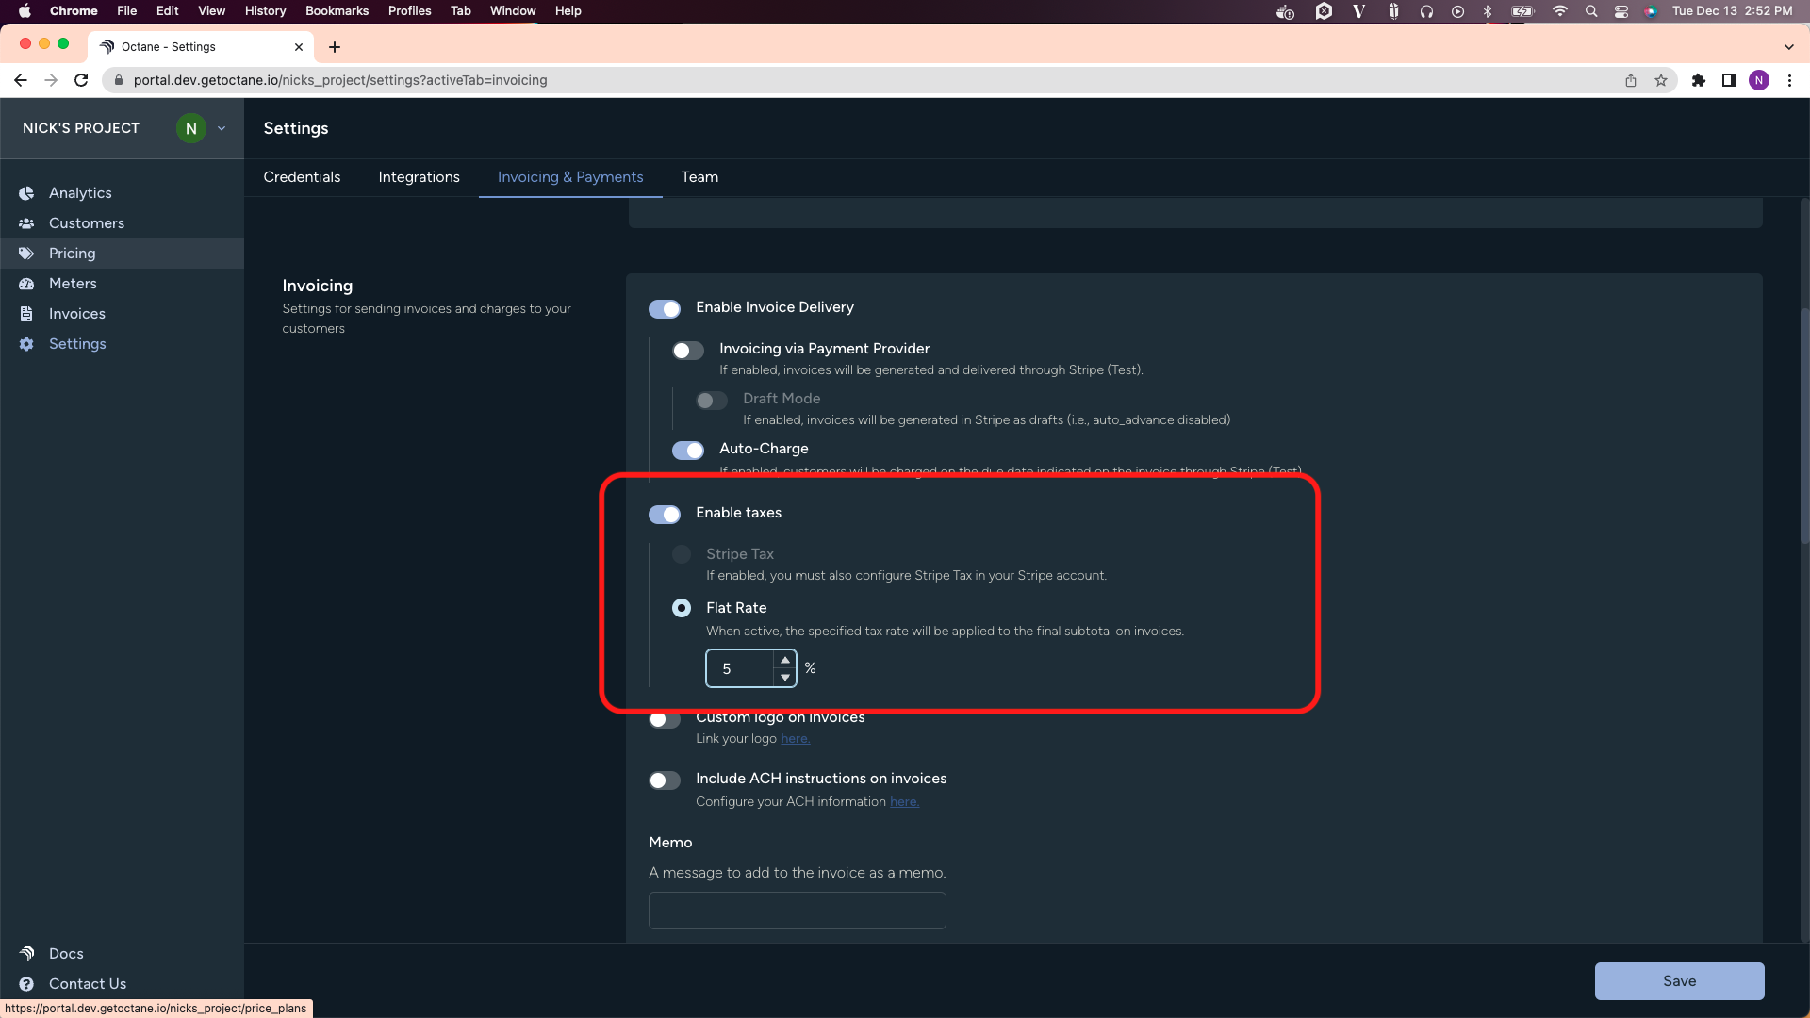Click the Invoices document icon
The image size is (1810, 1018).
pos(26,314)
